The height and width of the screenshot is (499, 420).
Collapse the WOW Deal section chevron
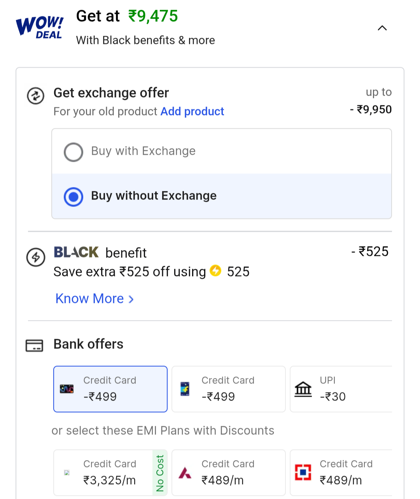(382, 28)
